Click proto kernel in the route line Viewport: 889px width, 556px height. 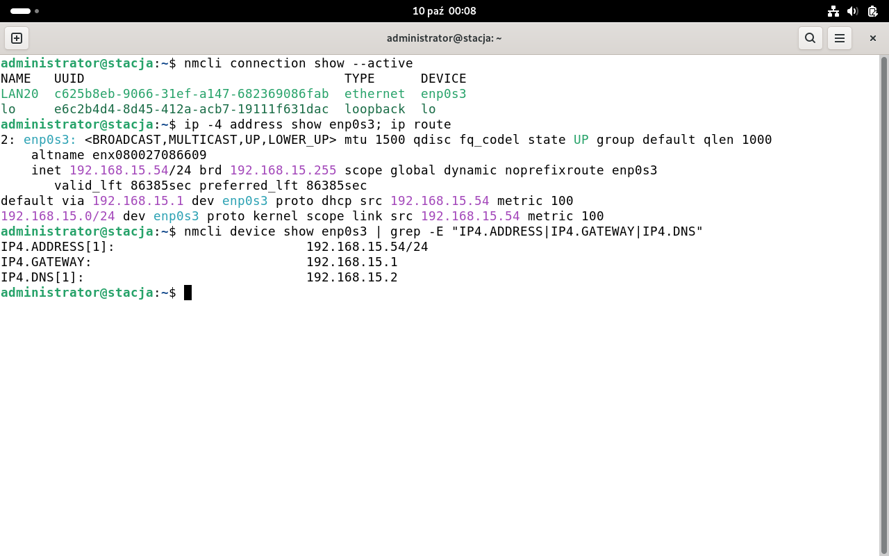(x=253, y=216)
